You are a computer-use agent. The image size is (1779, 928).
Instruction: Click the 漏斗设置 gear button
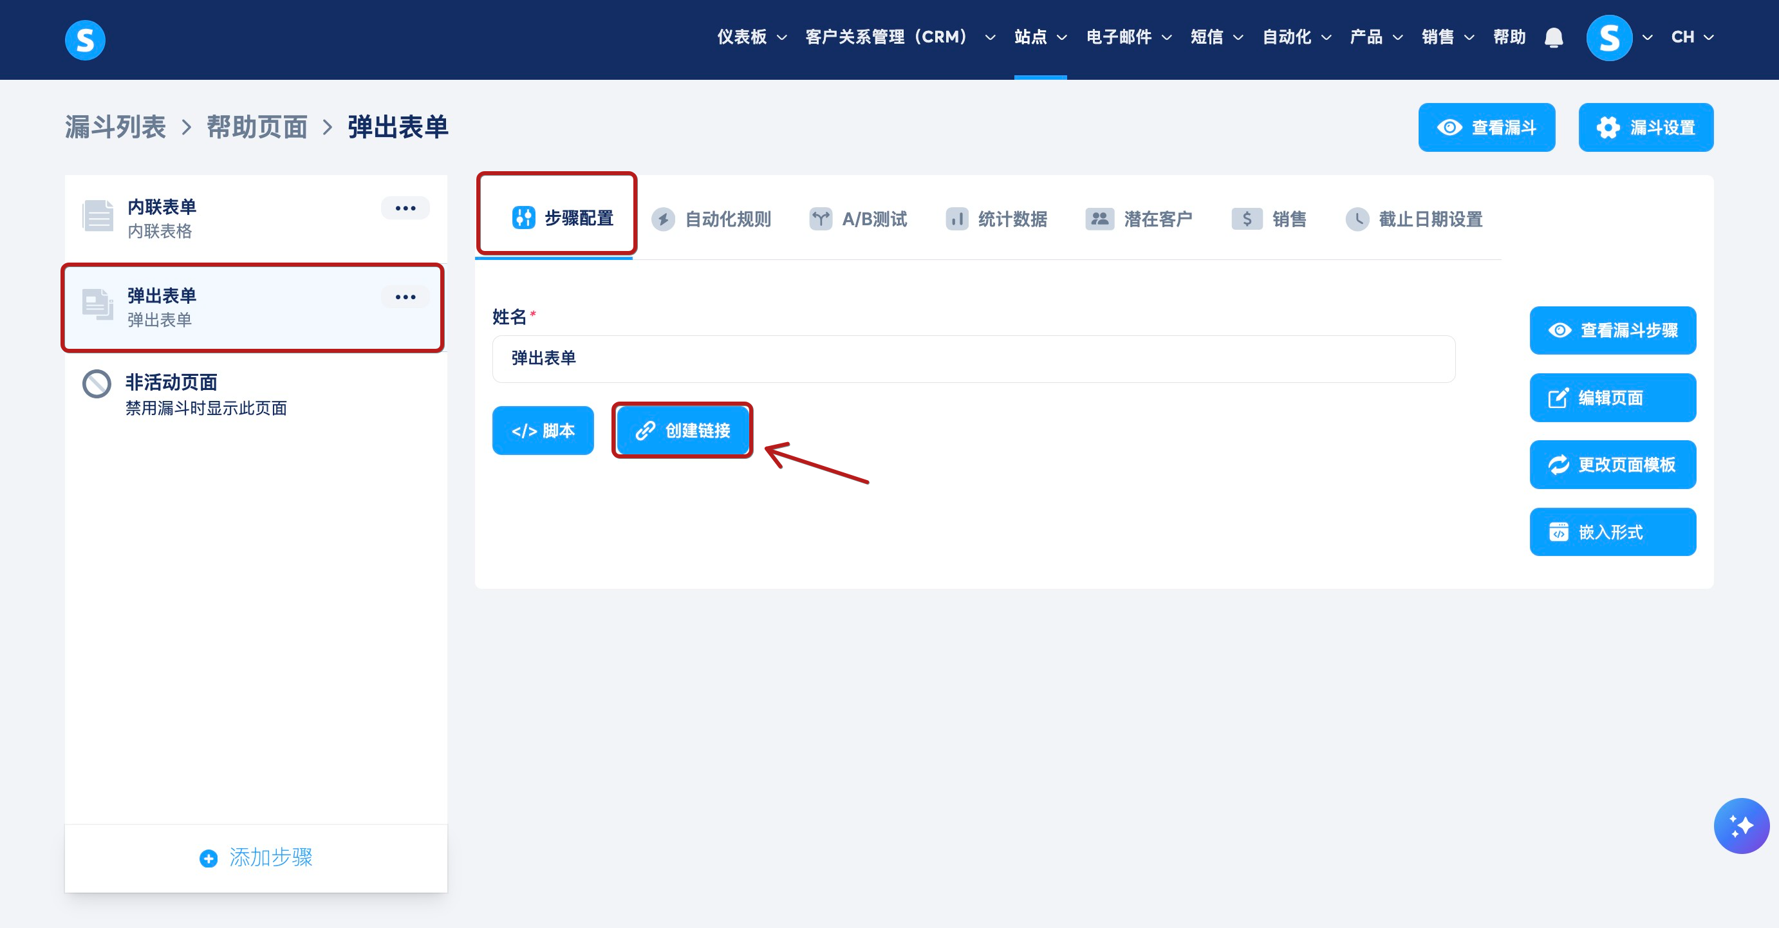coord(1645,127)
